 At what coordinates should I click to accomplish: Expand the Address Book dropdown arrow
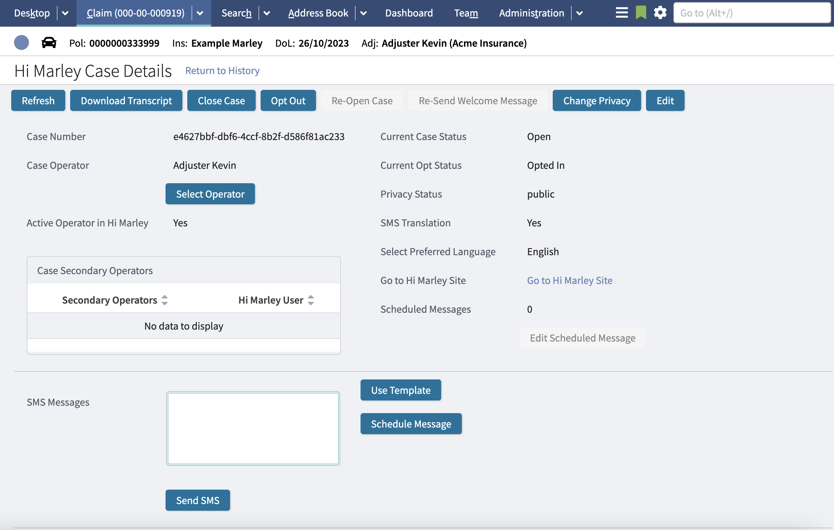pos(364,13)
